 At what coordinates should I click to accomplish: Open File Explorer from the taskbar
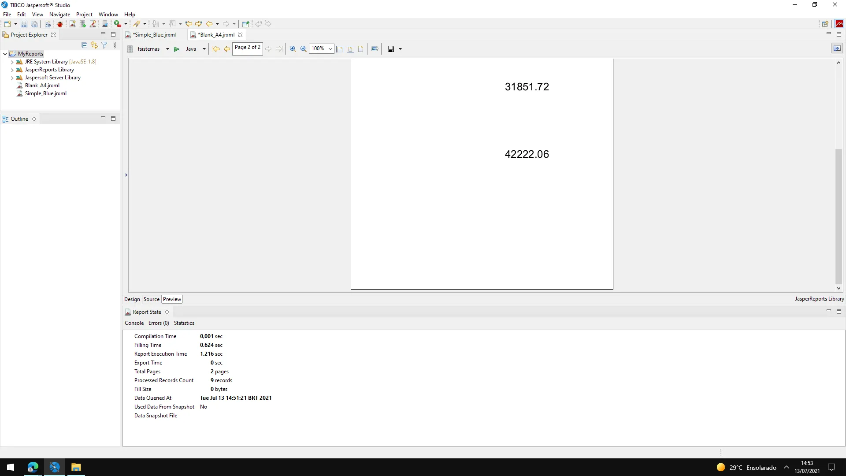tap(76, 467)
